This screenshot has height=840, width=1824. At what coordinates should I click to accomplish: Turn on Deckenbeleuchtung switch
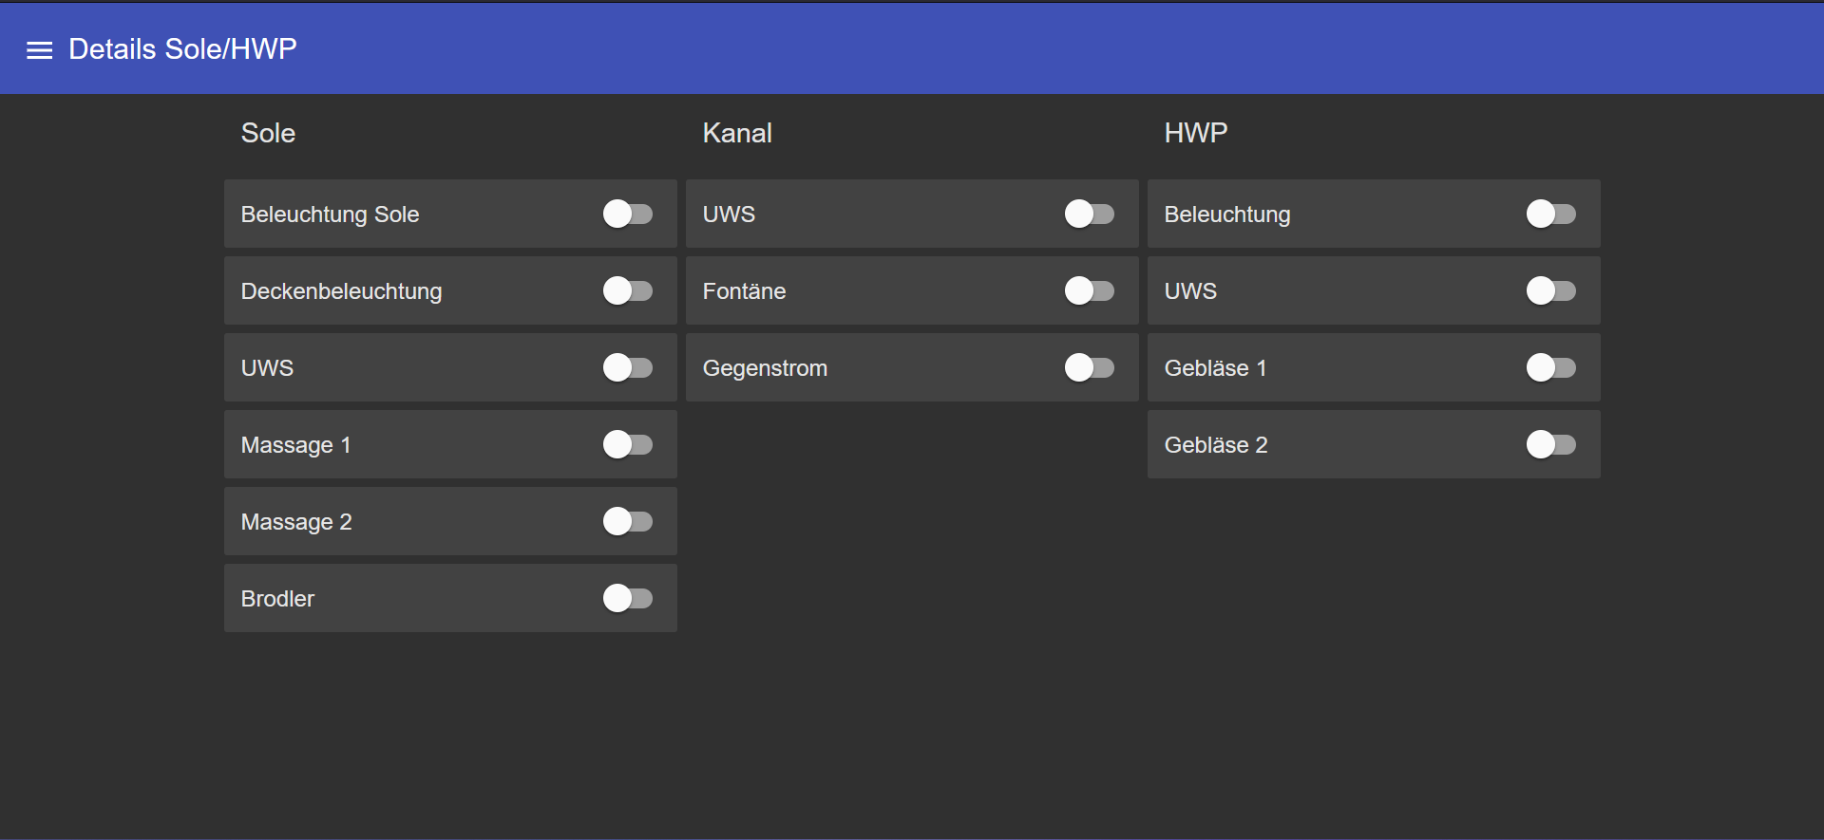coord(628,290)
